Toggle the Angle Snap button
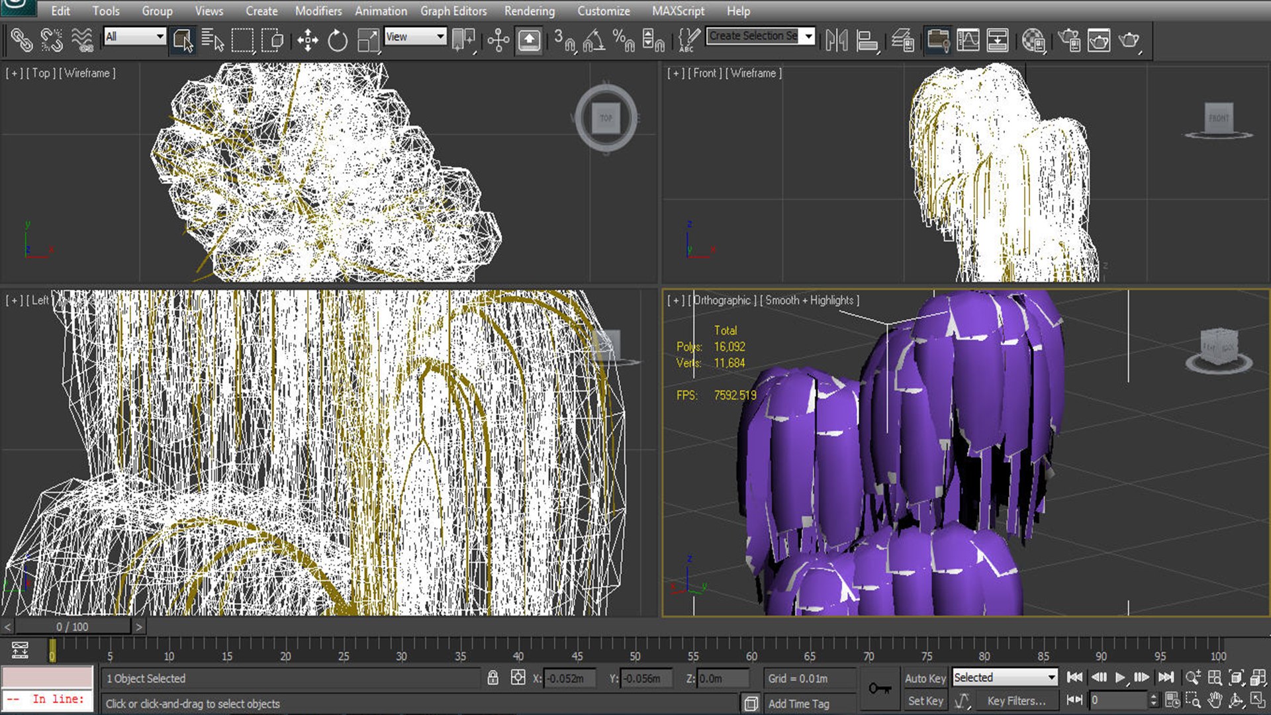This screenshot has width=1271, height=715. [594, 40]
